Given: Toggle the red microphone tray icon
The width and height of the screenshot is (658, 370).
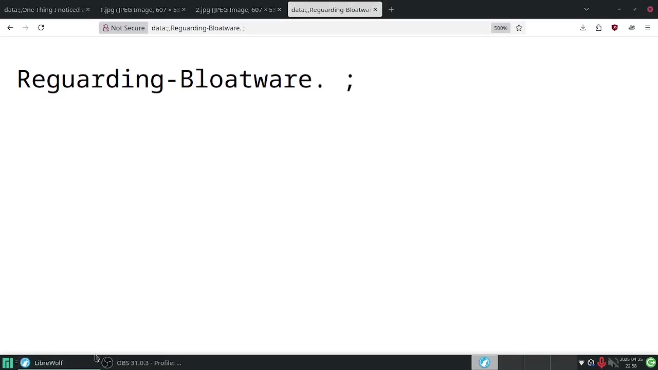Looking at the screenshot, I should click(601, 363).
